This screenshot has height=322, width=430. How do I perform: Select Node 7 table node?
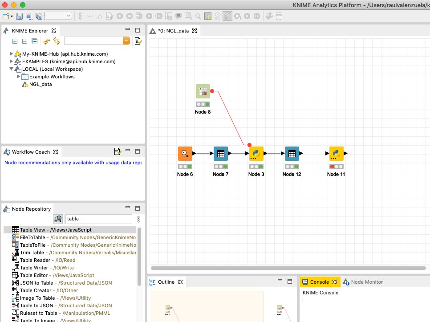coord(221,153)
